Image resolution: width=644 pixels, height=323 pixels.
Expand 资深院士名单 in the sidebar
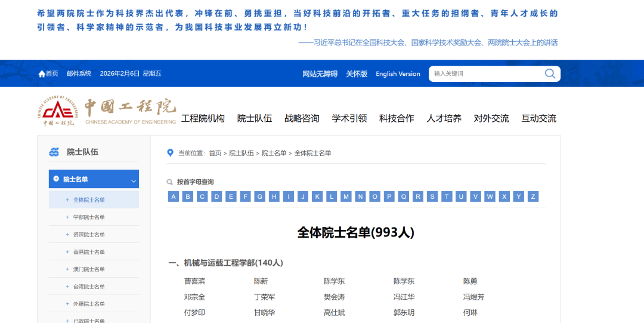[88, 235]
